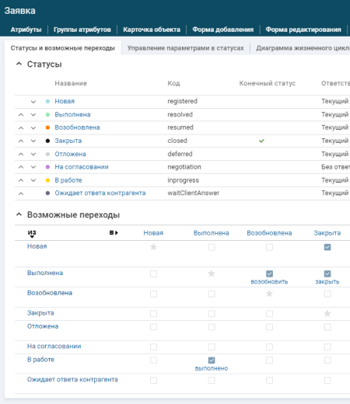
Task: Enable Ожидает ответа контрагента to Возобновлена
Action: click(269, 380)
